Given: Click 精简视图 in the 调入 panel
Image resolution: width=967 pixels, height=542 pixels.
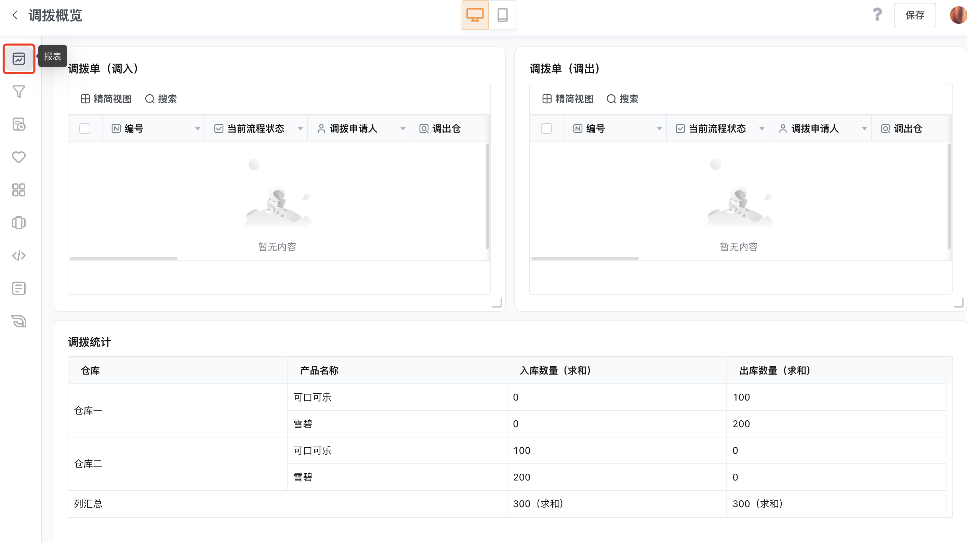Looking at the screenshot, I should pos(106,99).
